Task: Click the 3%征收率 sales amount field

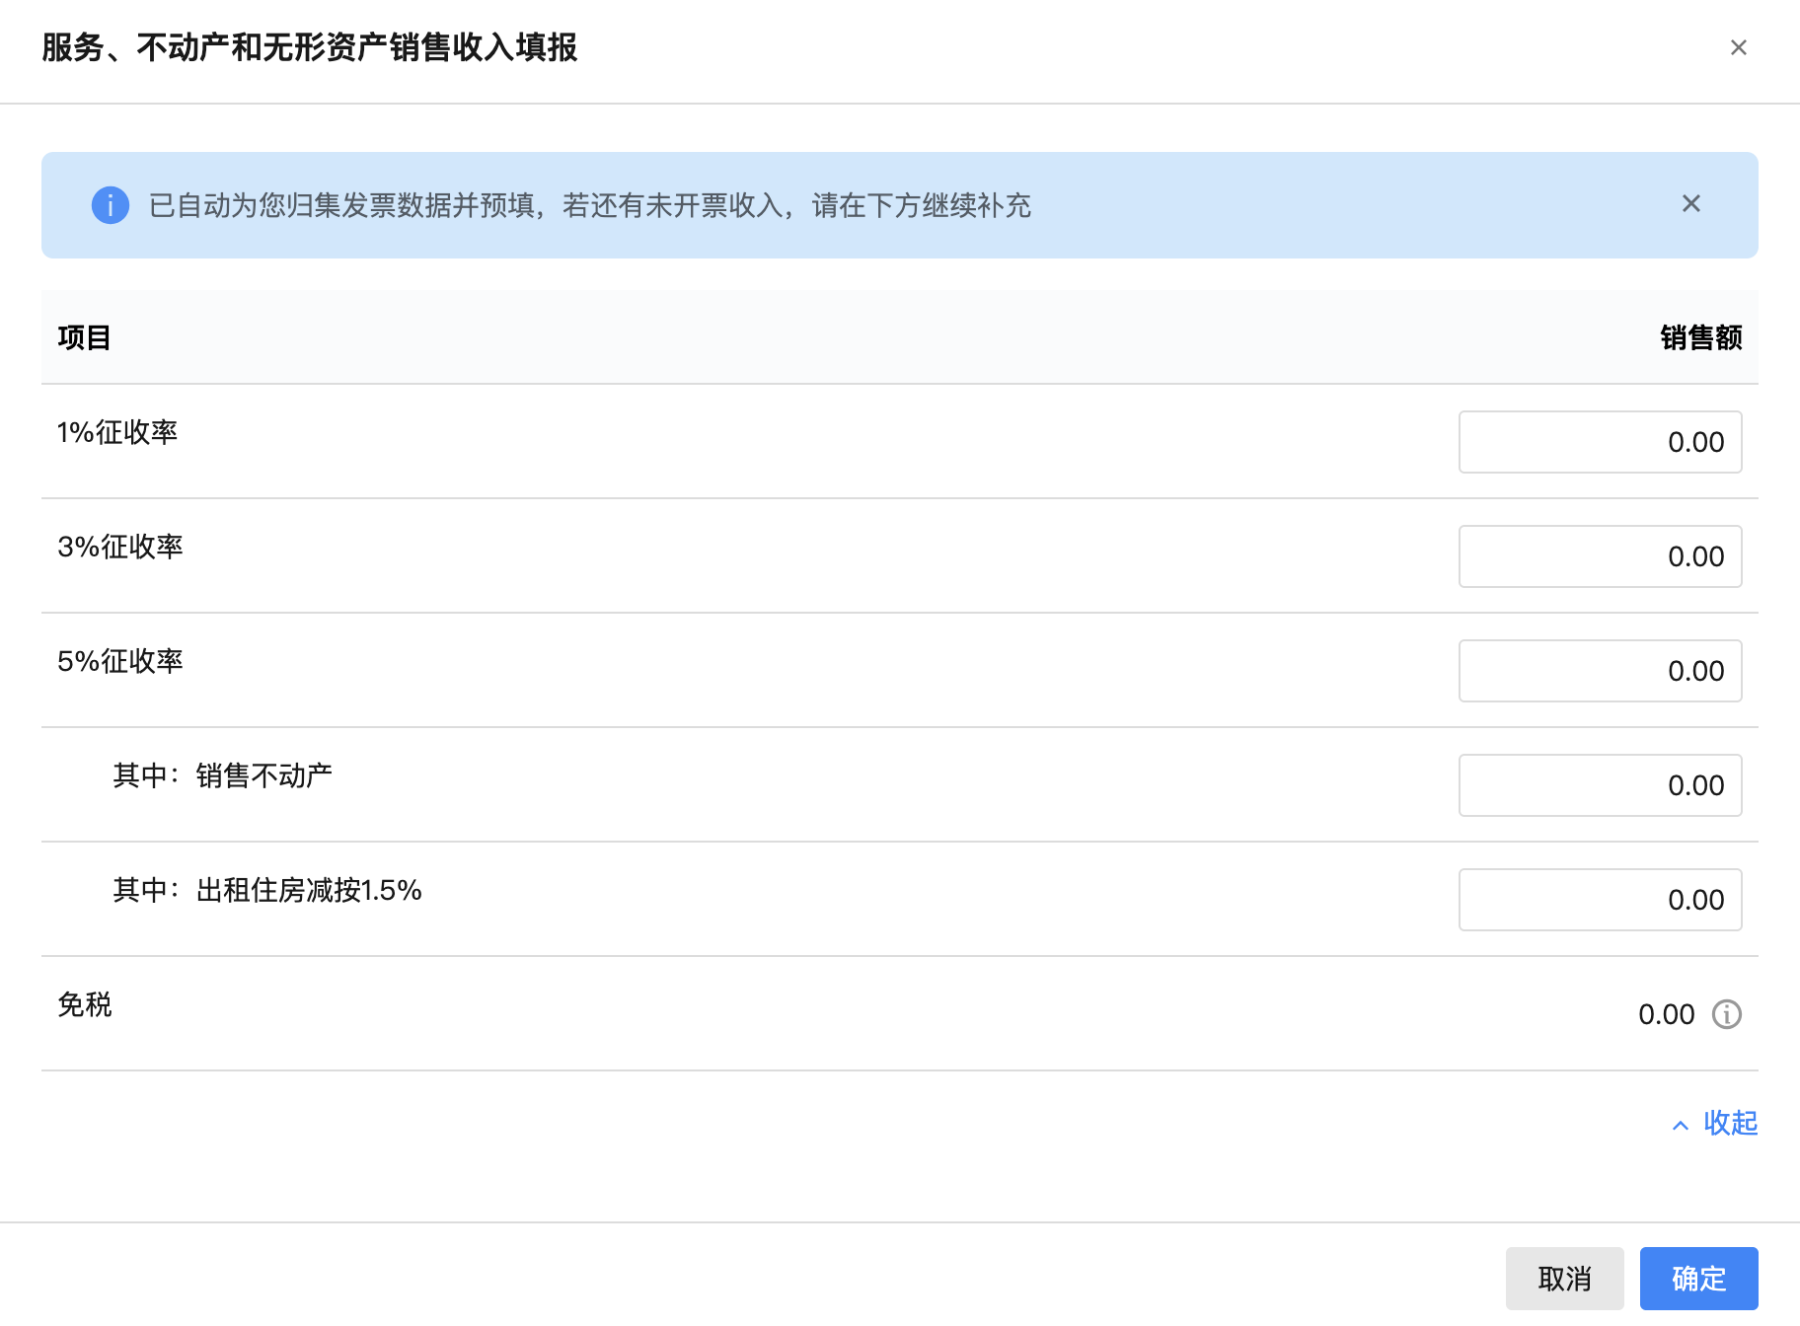Action: point(1600,556)
